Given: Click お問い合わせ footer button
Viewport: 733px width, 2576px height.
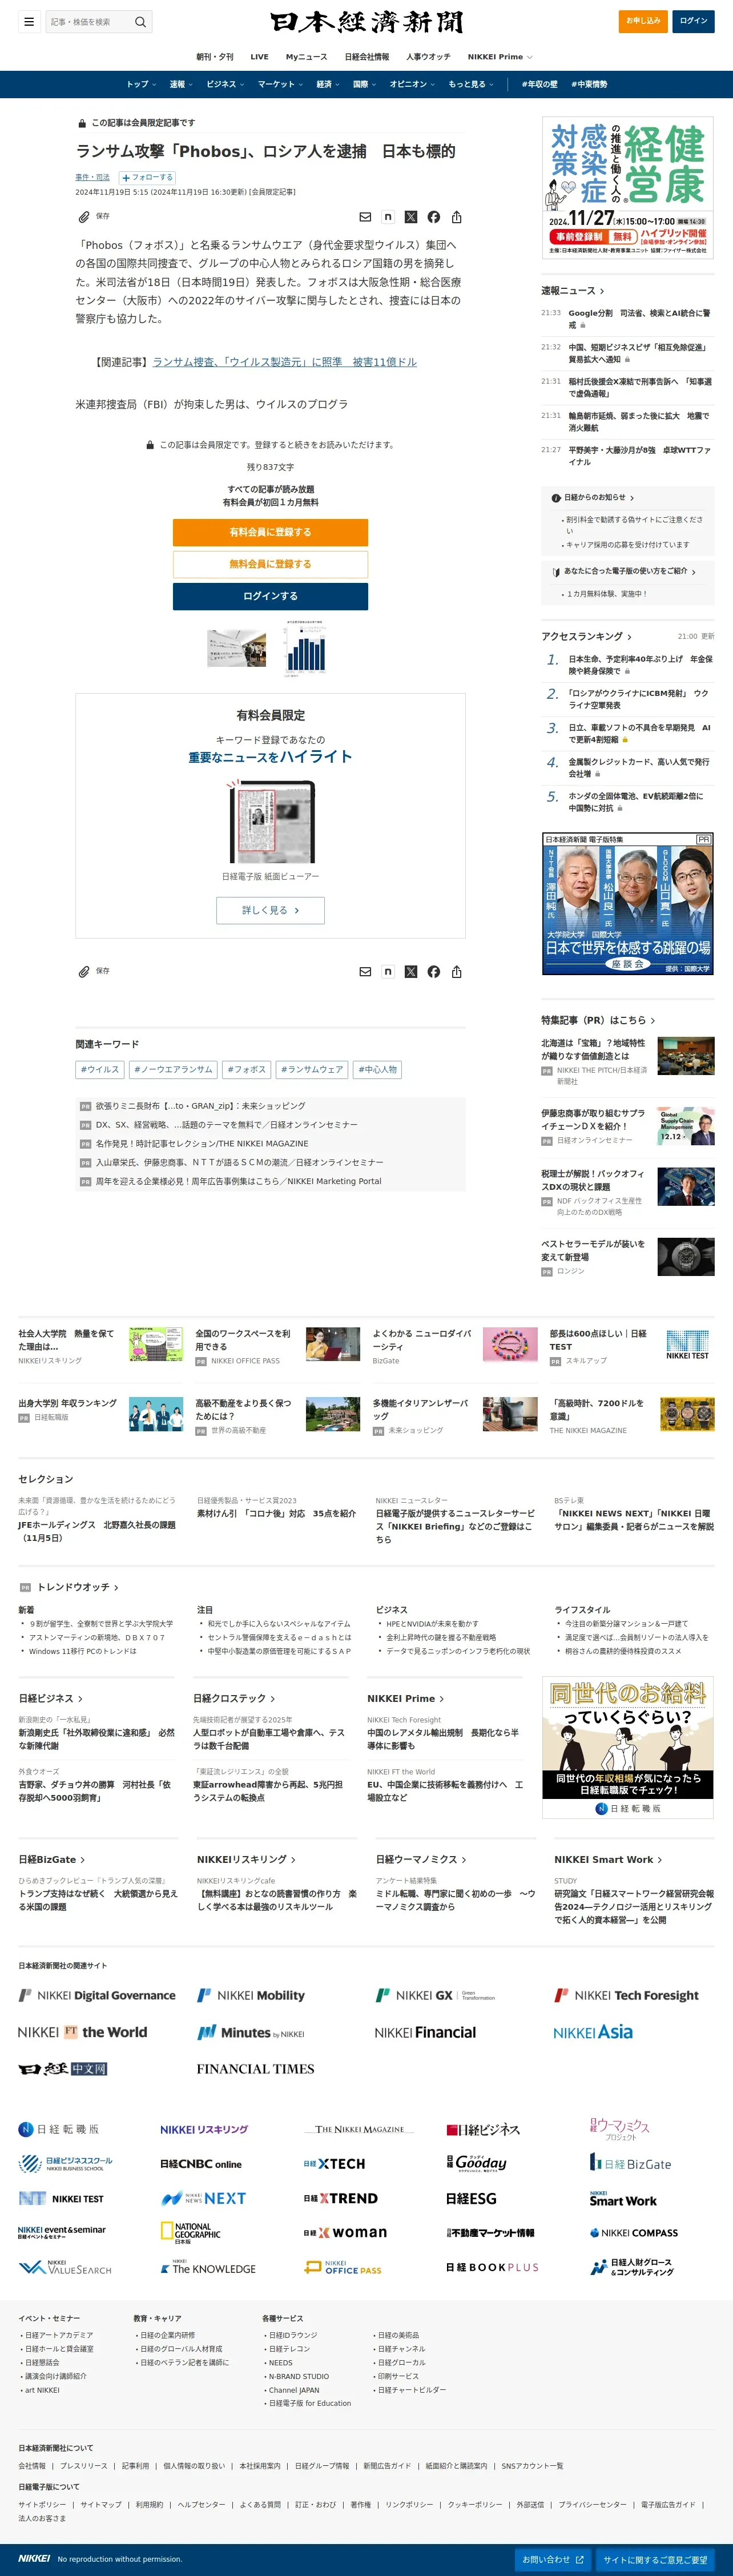Looking at the screenshot, I should [x=552, y=2559].
